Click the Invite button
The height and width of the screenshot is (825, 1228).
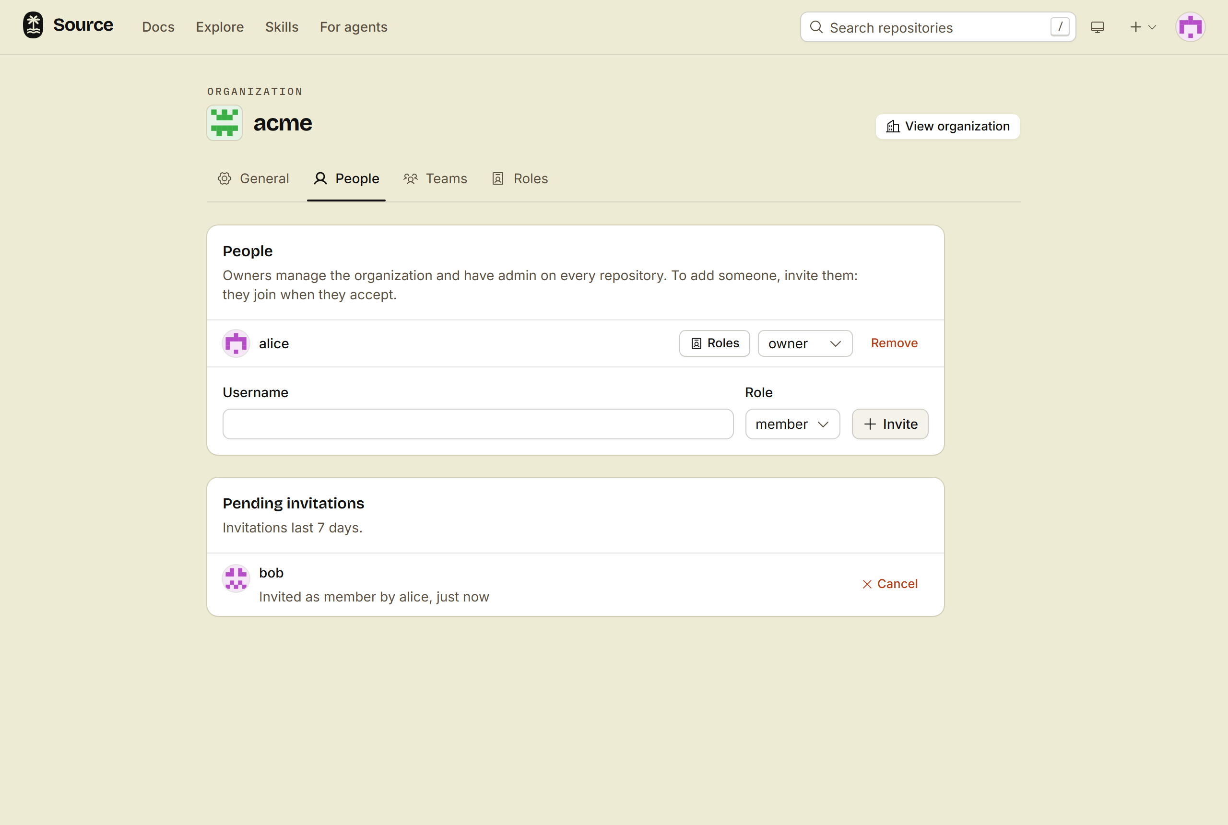pos(890,424)
